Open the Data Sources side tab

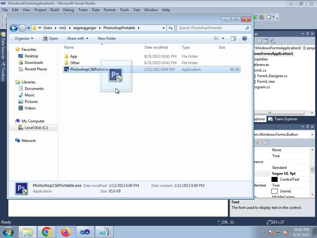(3, 46)
